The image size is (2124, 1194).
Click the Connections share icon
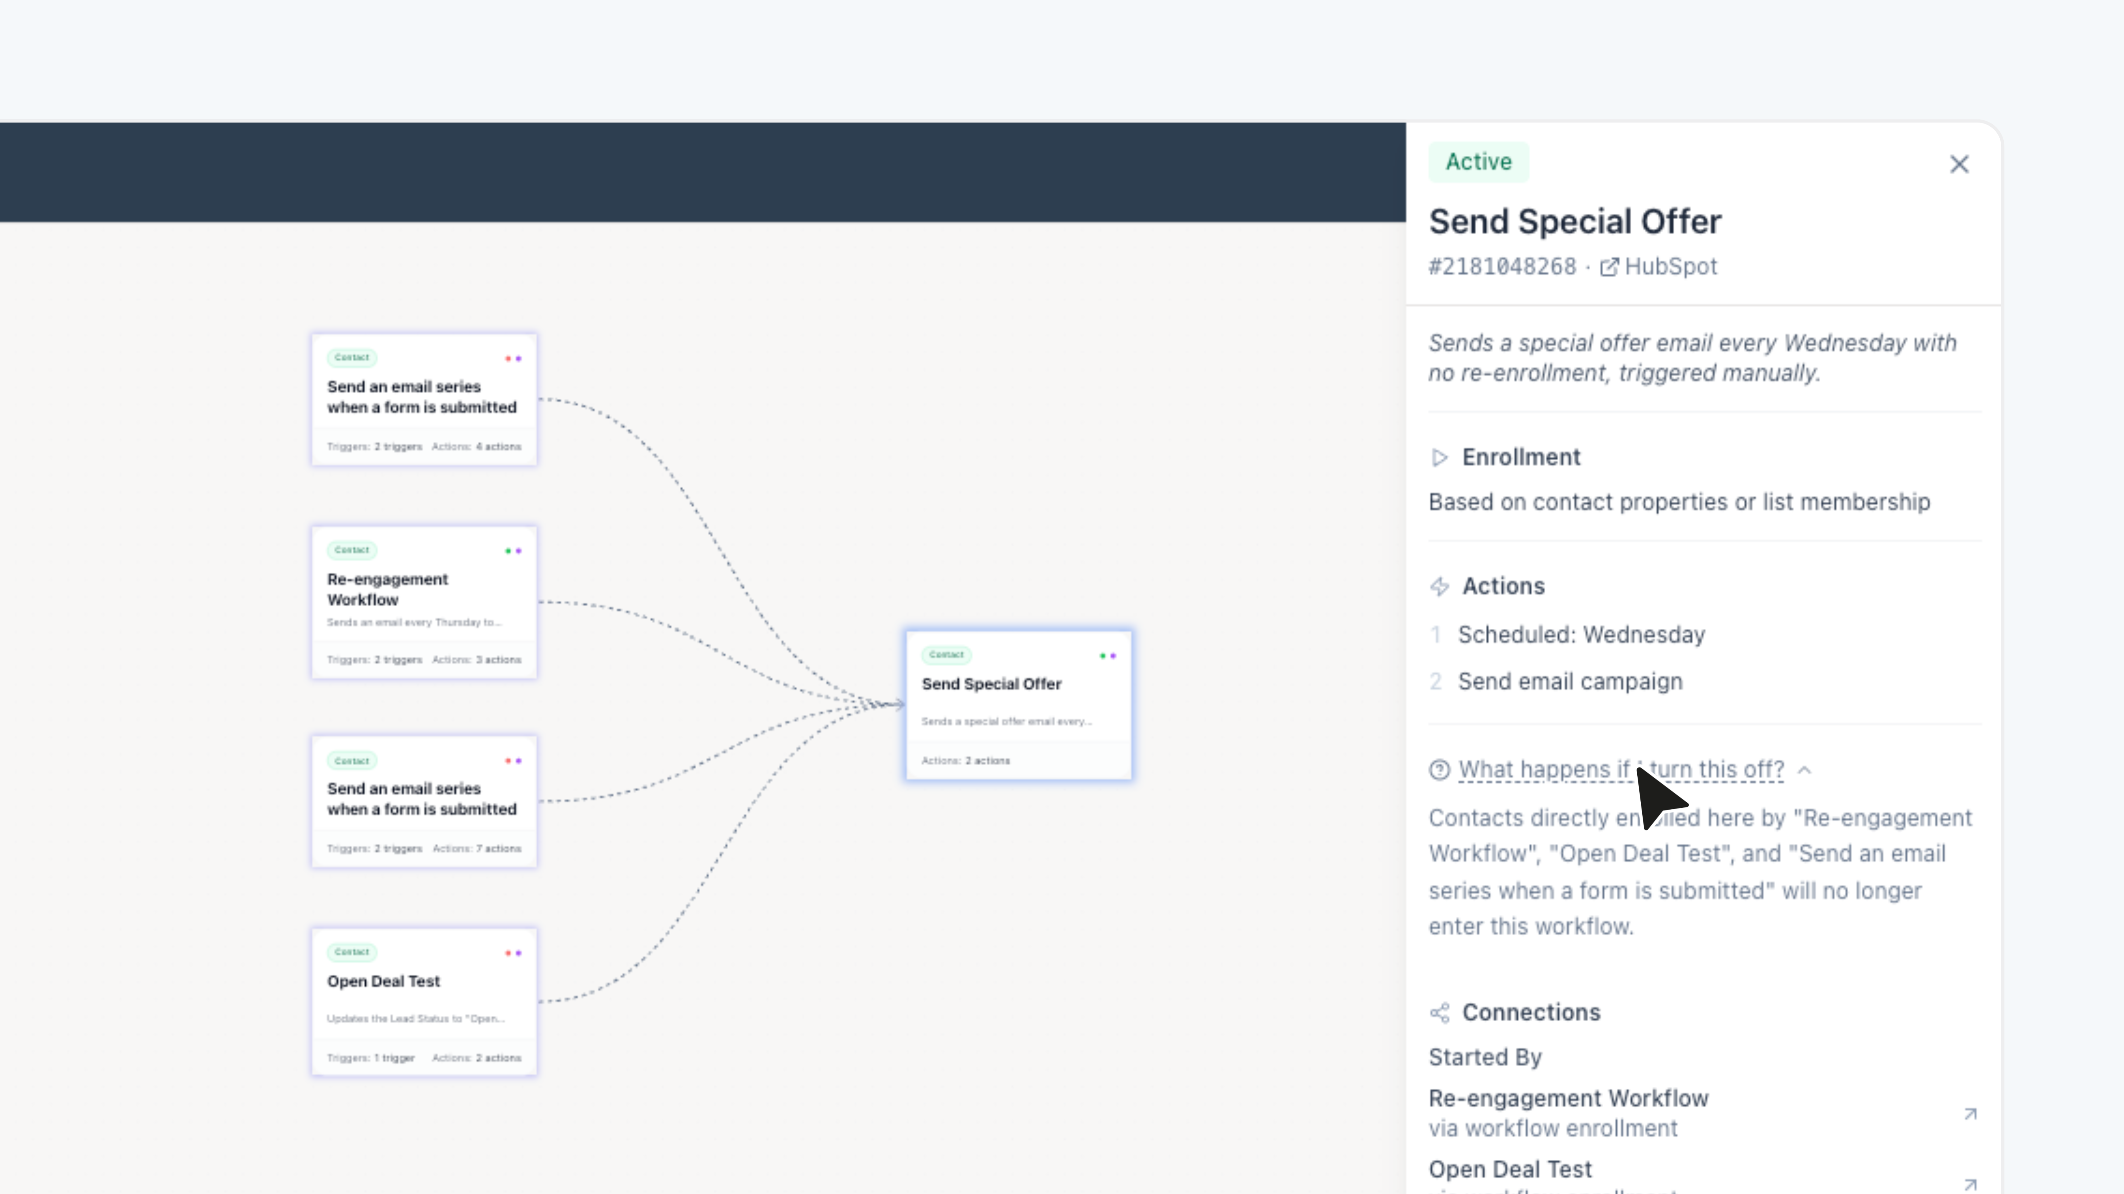click(1440, 1013)
